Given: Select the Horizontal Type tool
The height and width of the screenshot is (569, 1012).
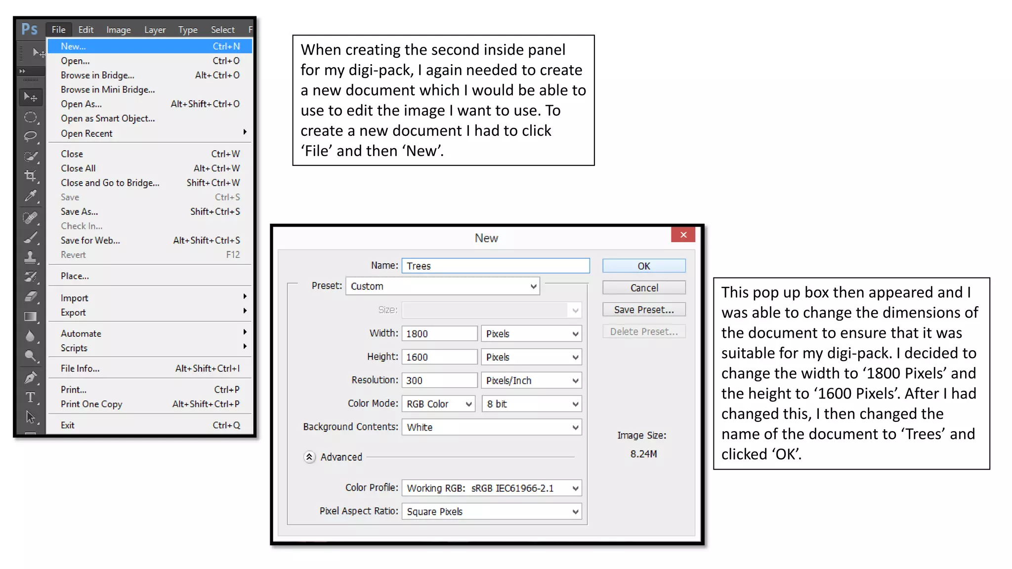Looking at the screenshot, I should (31, 397).
